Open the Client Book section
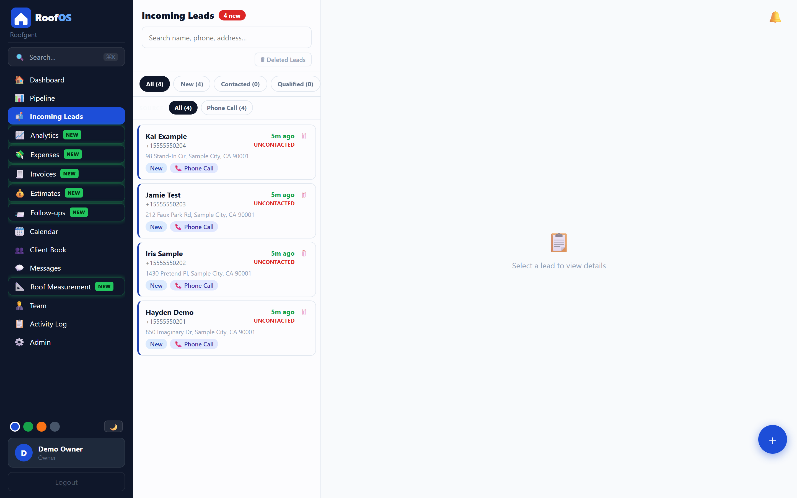The width and height of the screenshot is (797, 498). coord(48,250)
